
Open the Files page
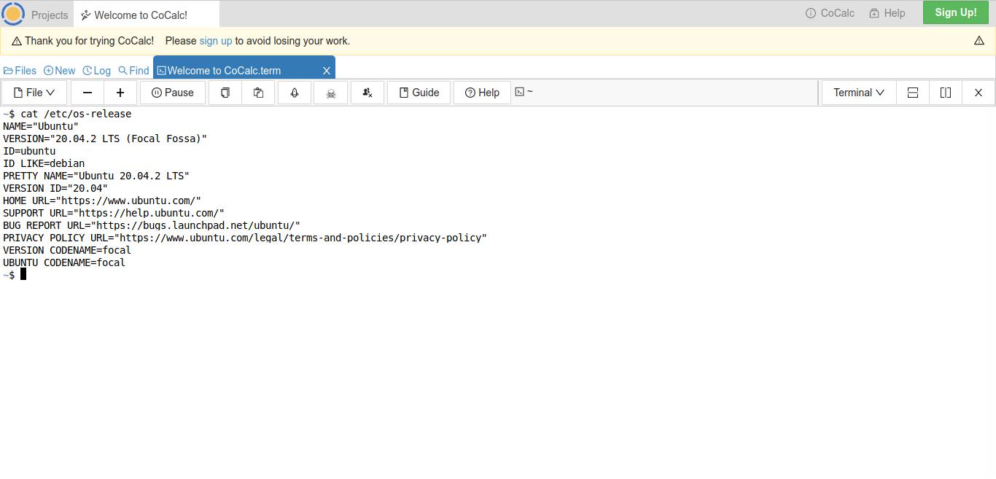[x=20, y=71]
